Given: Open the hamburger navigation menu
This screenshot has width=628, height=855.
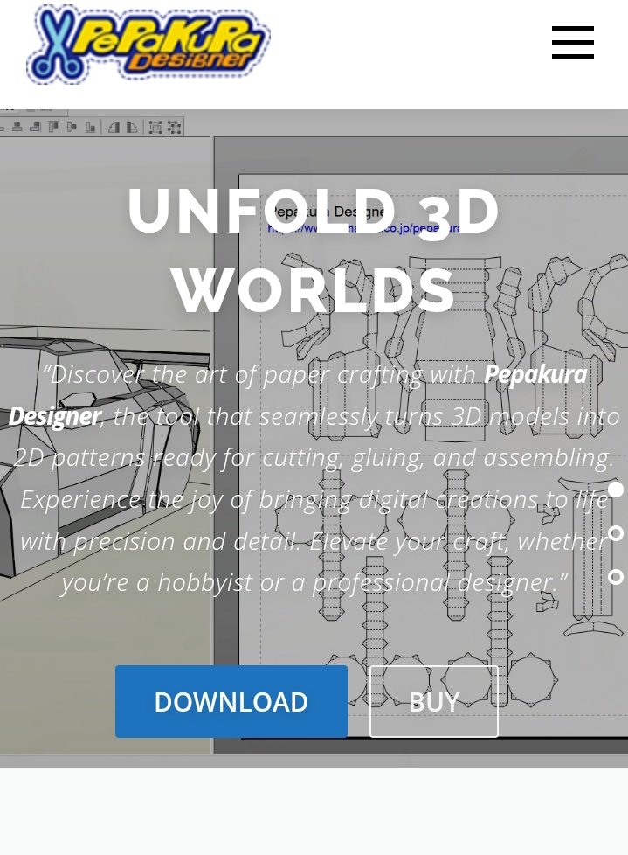Looking at the screenshot, I should click(x=572, y=43).
